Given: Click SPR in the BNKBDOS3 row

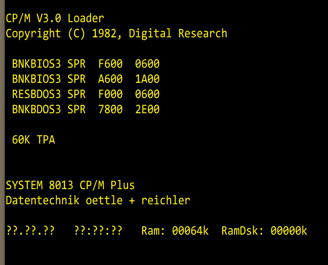Looking at the screenshot, I should [x=76, y=110].
